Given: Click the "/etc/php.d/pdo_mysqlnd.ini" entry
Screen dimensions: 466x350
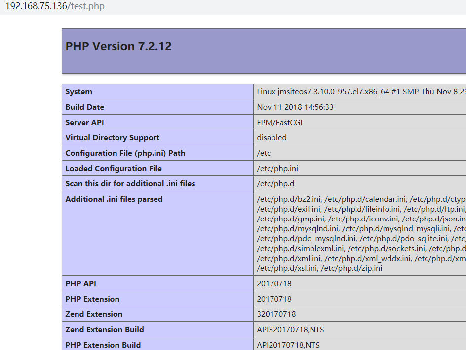Looking at the screenshot, I should [x=306, y=238].
